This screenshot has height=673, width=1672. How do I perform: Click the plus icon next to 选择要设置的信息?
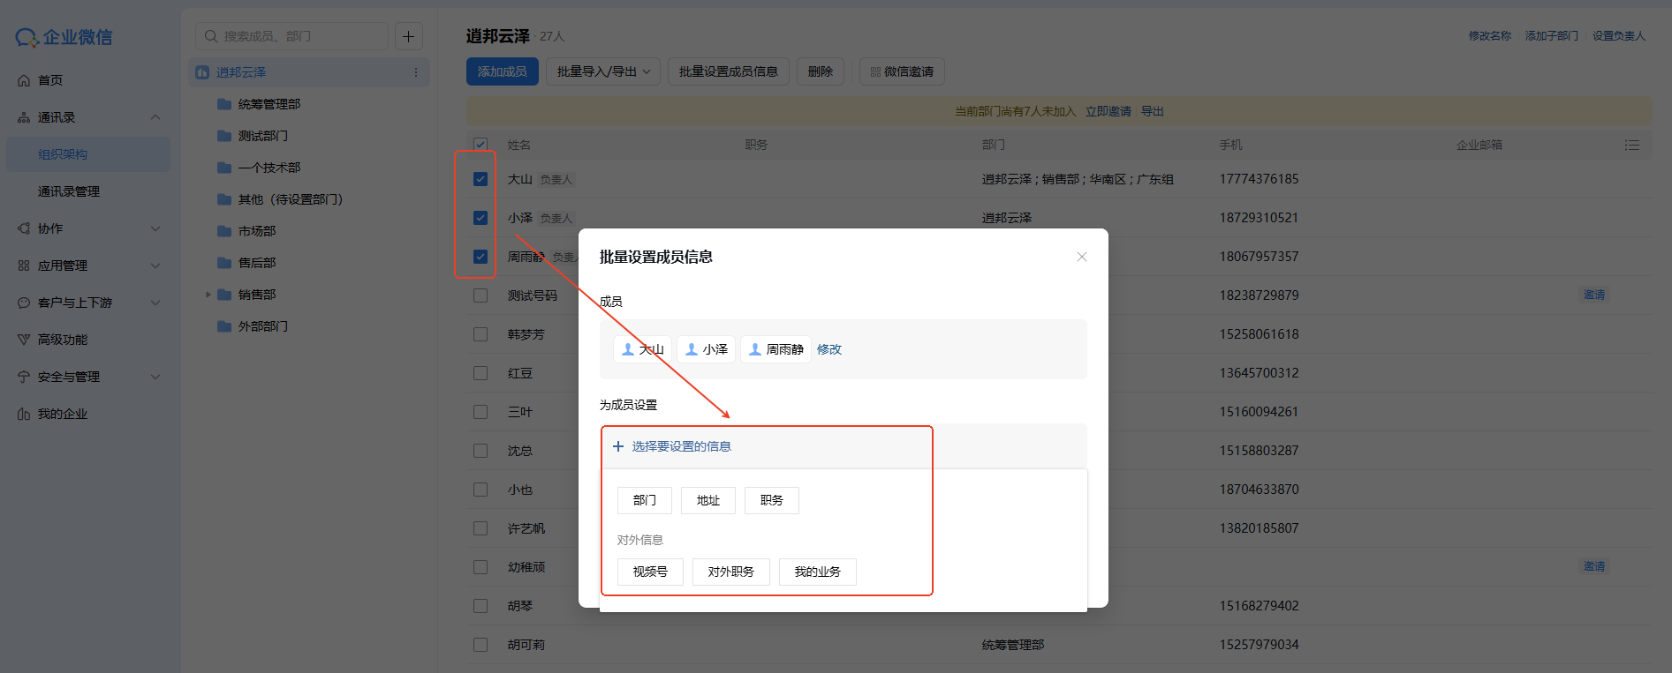tap(618, 446)
